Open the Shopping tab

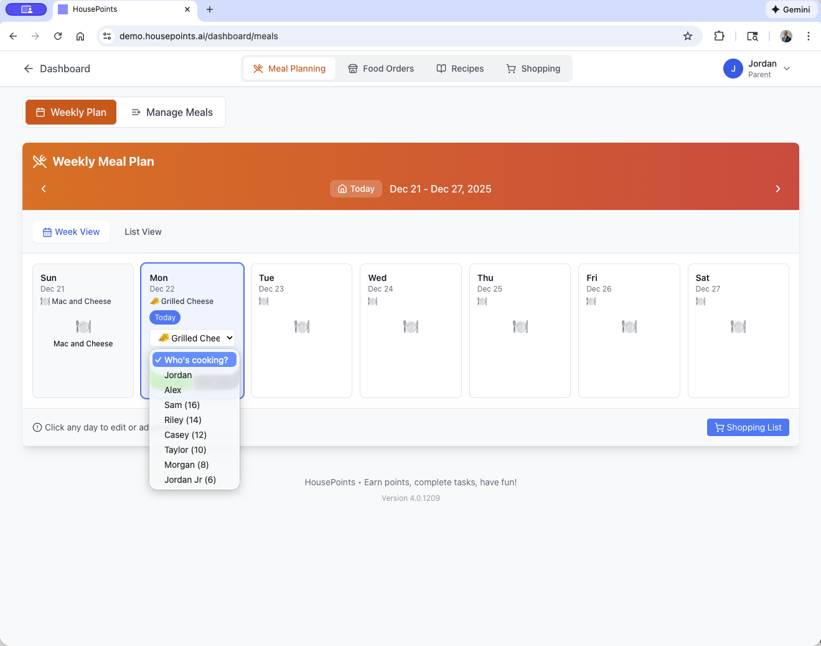coord(533,69)
